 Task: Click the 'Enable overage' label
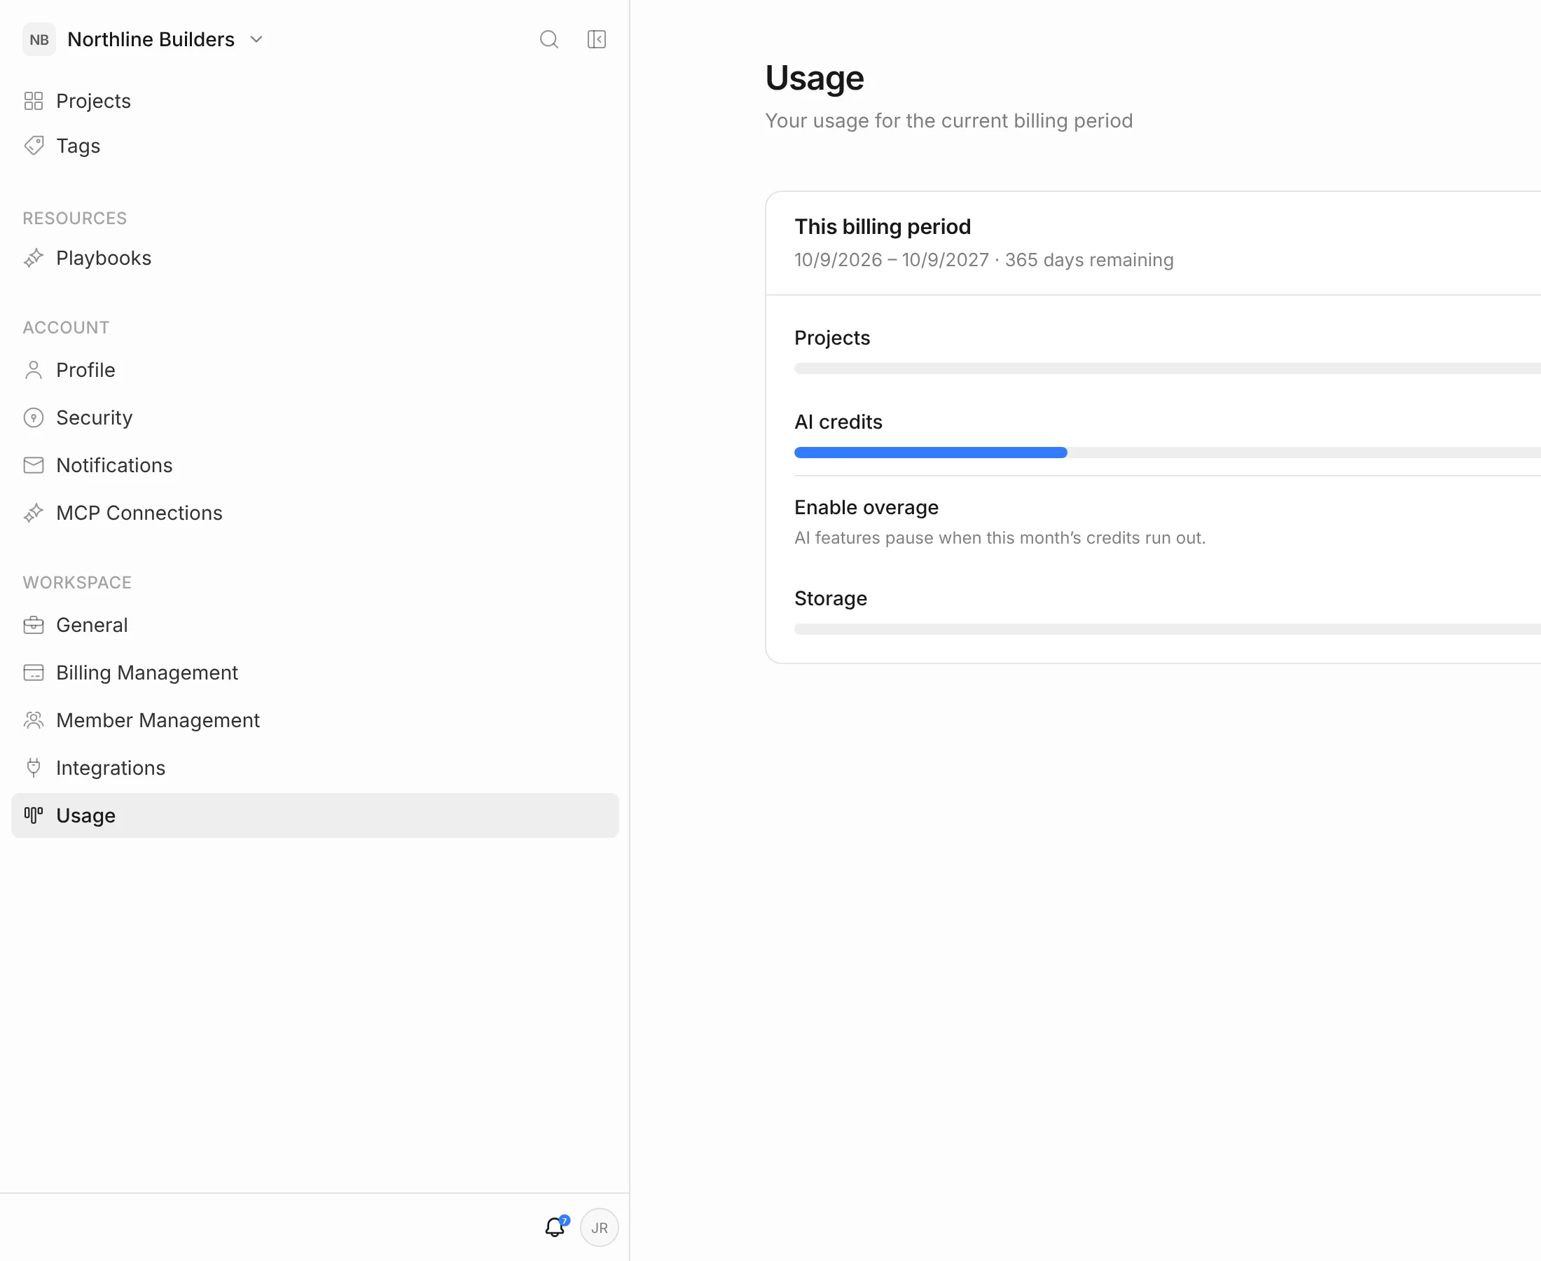[x=866, y=507]
